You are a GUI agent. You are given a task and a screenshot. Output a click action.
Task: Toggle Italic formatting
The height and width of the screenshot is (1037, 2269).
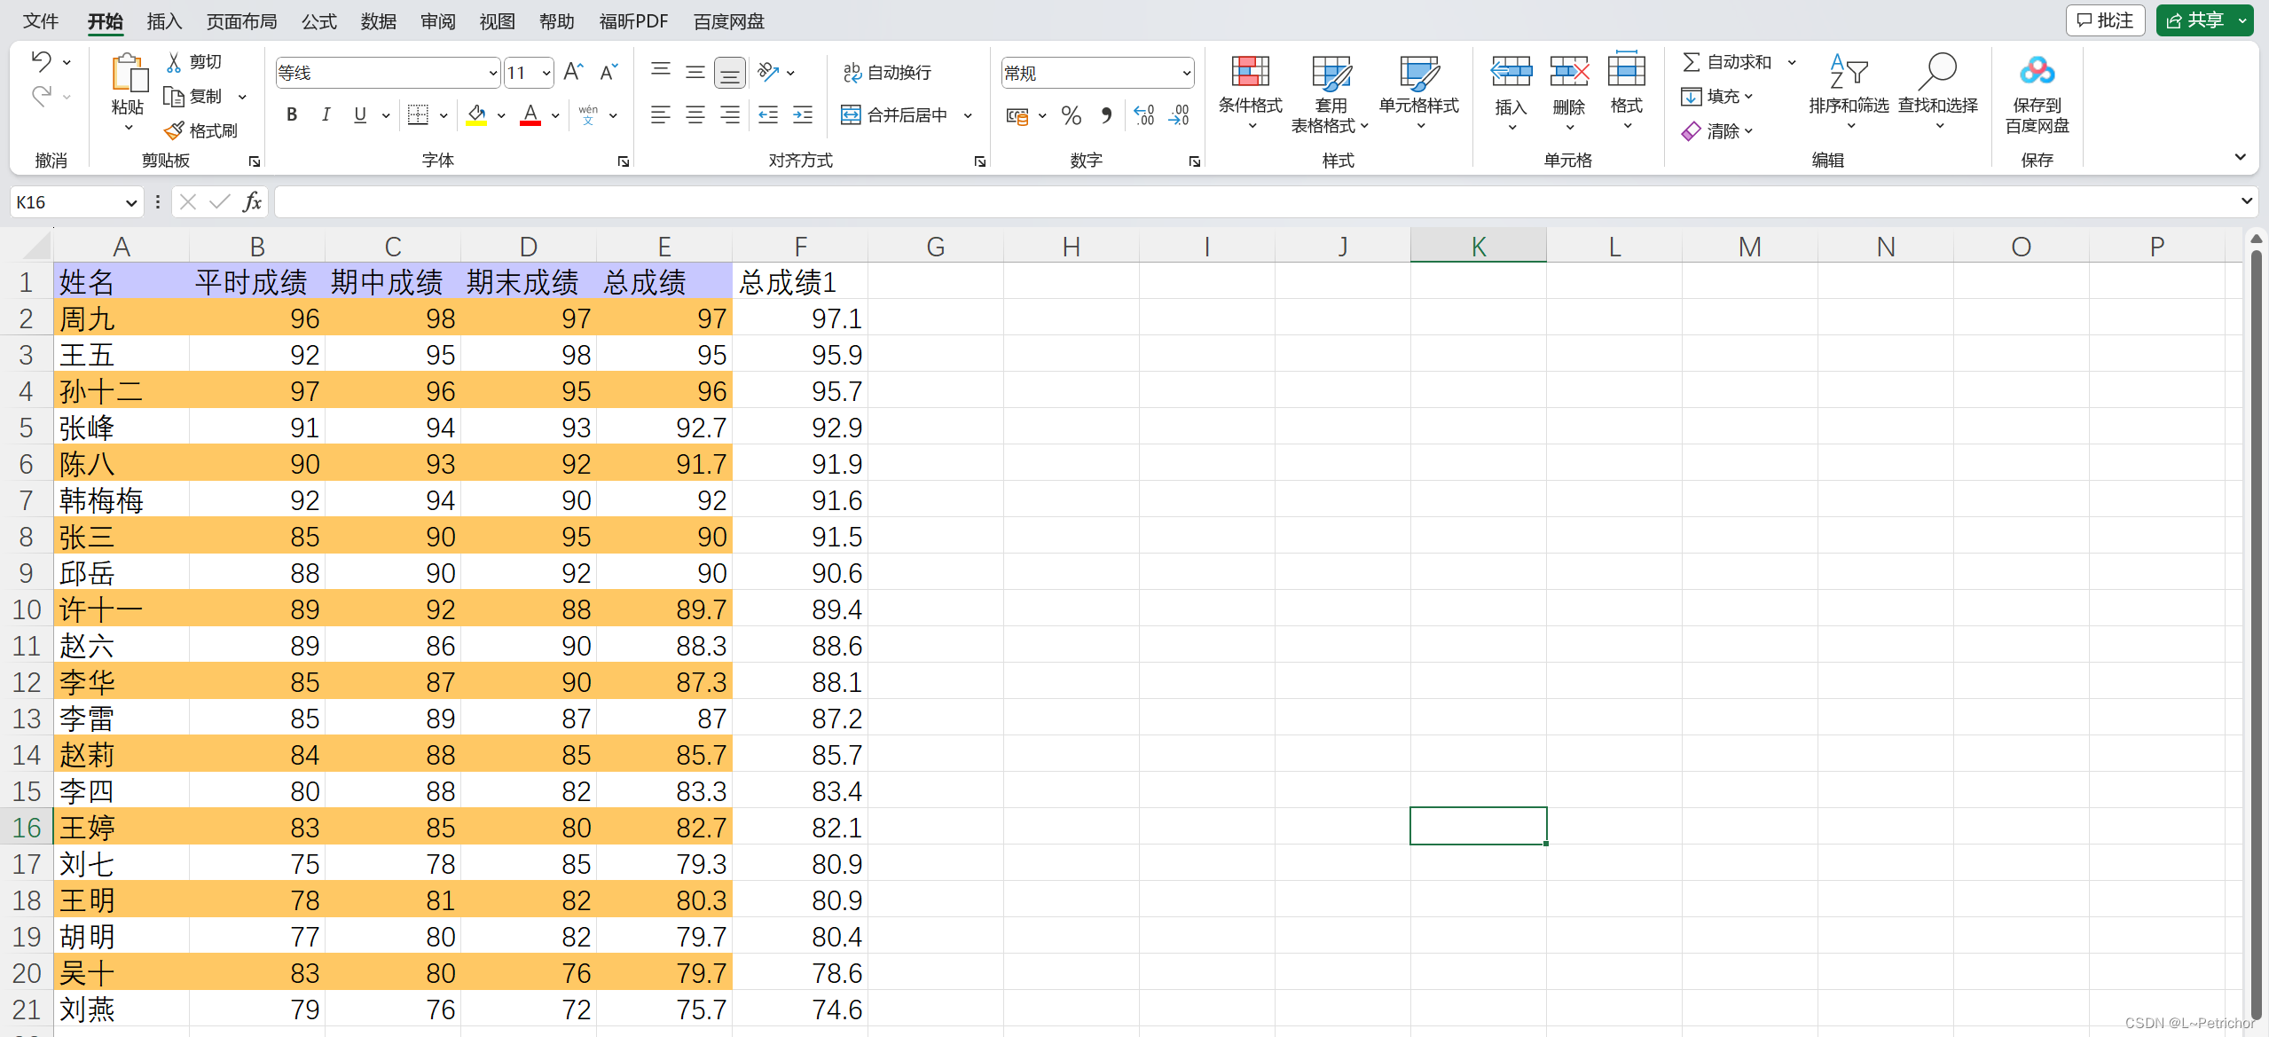[326, 115]
